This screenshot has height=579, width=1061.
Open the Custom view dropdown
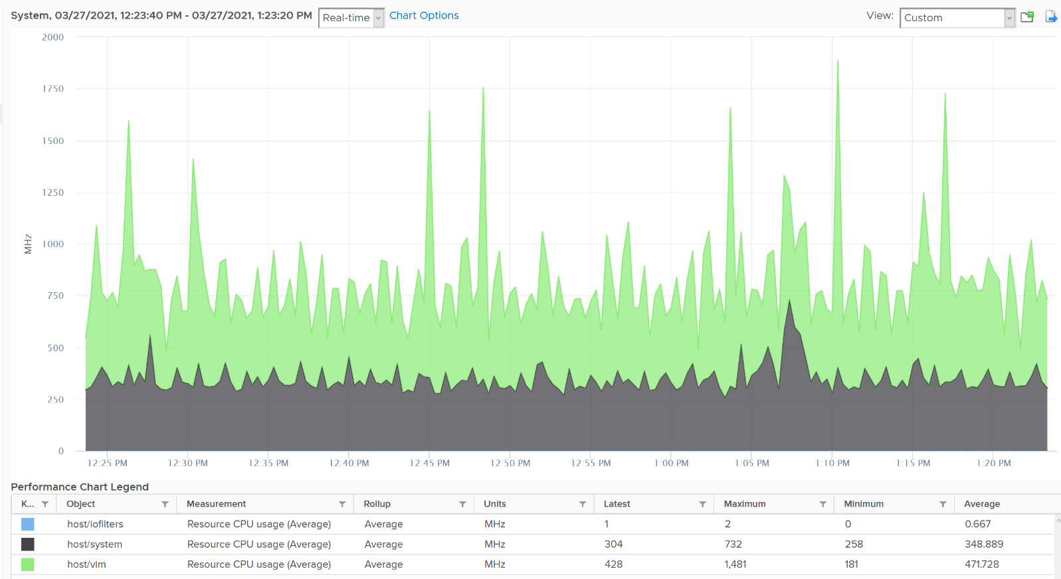(x=957, y=18)
